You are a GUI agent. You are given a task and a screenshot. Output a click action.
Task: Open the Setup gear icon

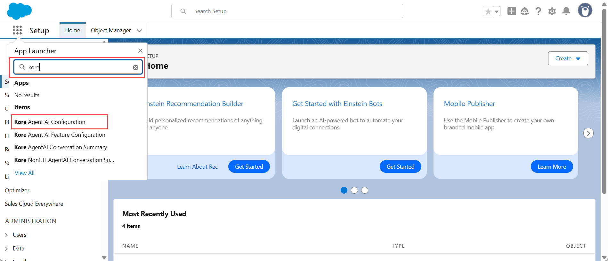[552, 12]
